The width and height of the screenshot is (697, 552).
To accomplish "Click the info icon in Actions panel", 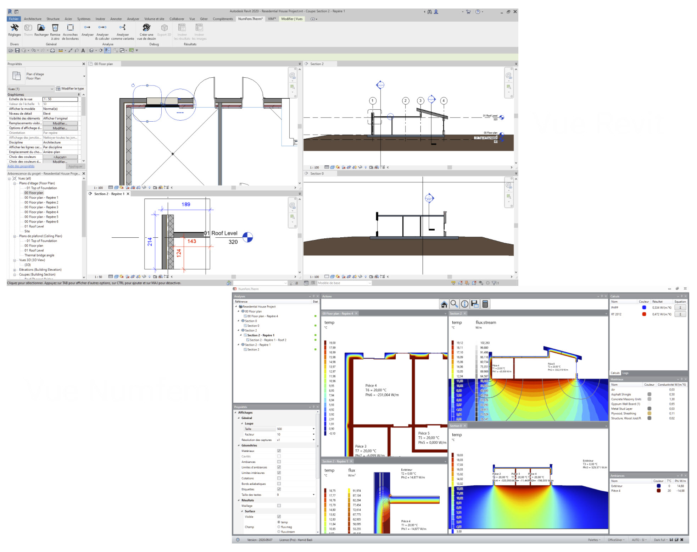I will click(464, 304).
